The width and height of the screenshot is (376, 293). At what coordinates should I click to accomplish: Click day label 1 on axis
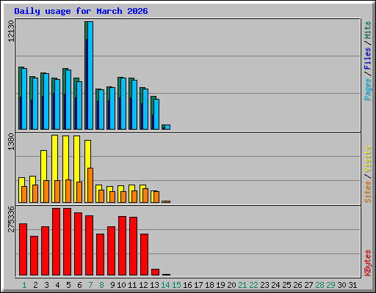[24, 285]
